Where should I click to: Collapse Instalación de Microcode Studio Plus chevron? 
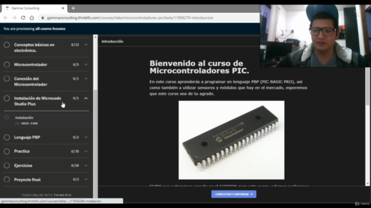(86, 98)
